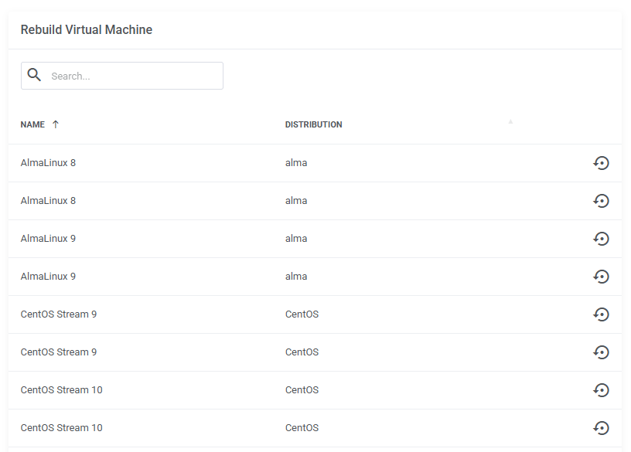
Task: Click the alma distribution cell of second AlmaLinux 8
Action: [x=296, y=201]
